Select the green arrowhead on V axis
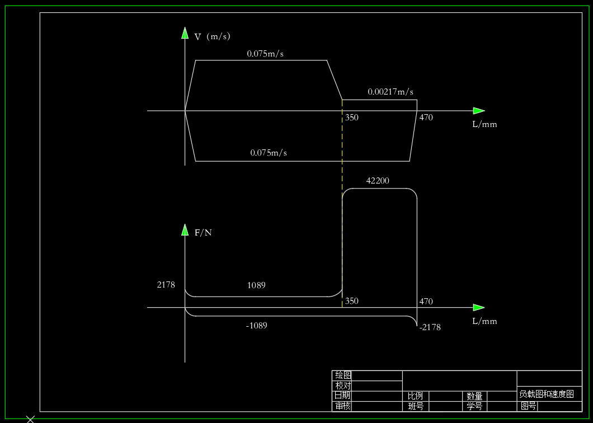Viewport: 593px width, 423px height. 185,32
